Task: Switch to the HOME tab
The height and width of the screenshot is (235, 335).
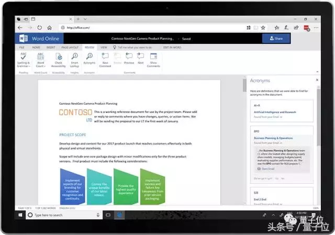Action: (x=36, y=47)
